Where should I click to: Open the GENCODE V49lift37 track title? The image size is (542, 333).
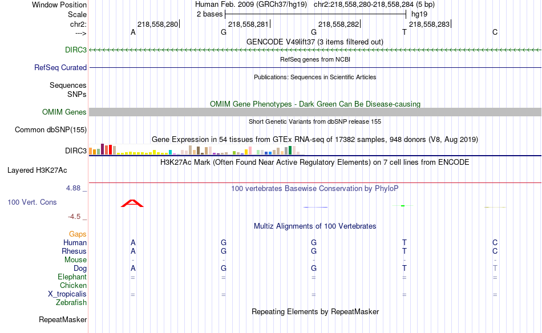pyautogui.click(x=315, y=42)
